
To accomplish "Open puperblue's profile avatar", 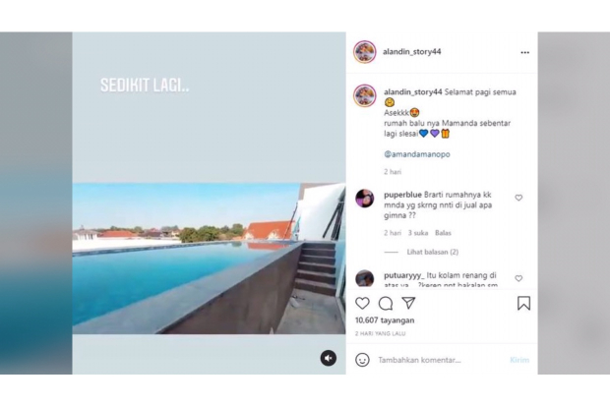I will pyautogui.click(x=364, y=199).
